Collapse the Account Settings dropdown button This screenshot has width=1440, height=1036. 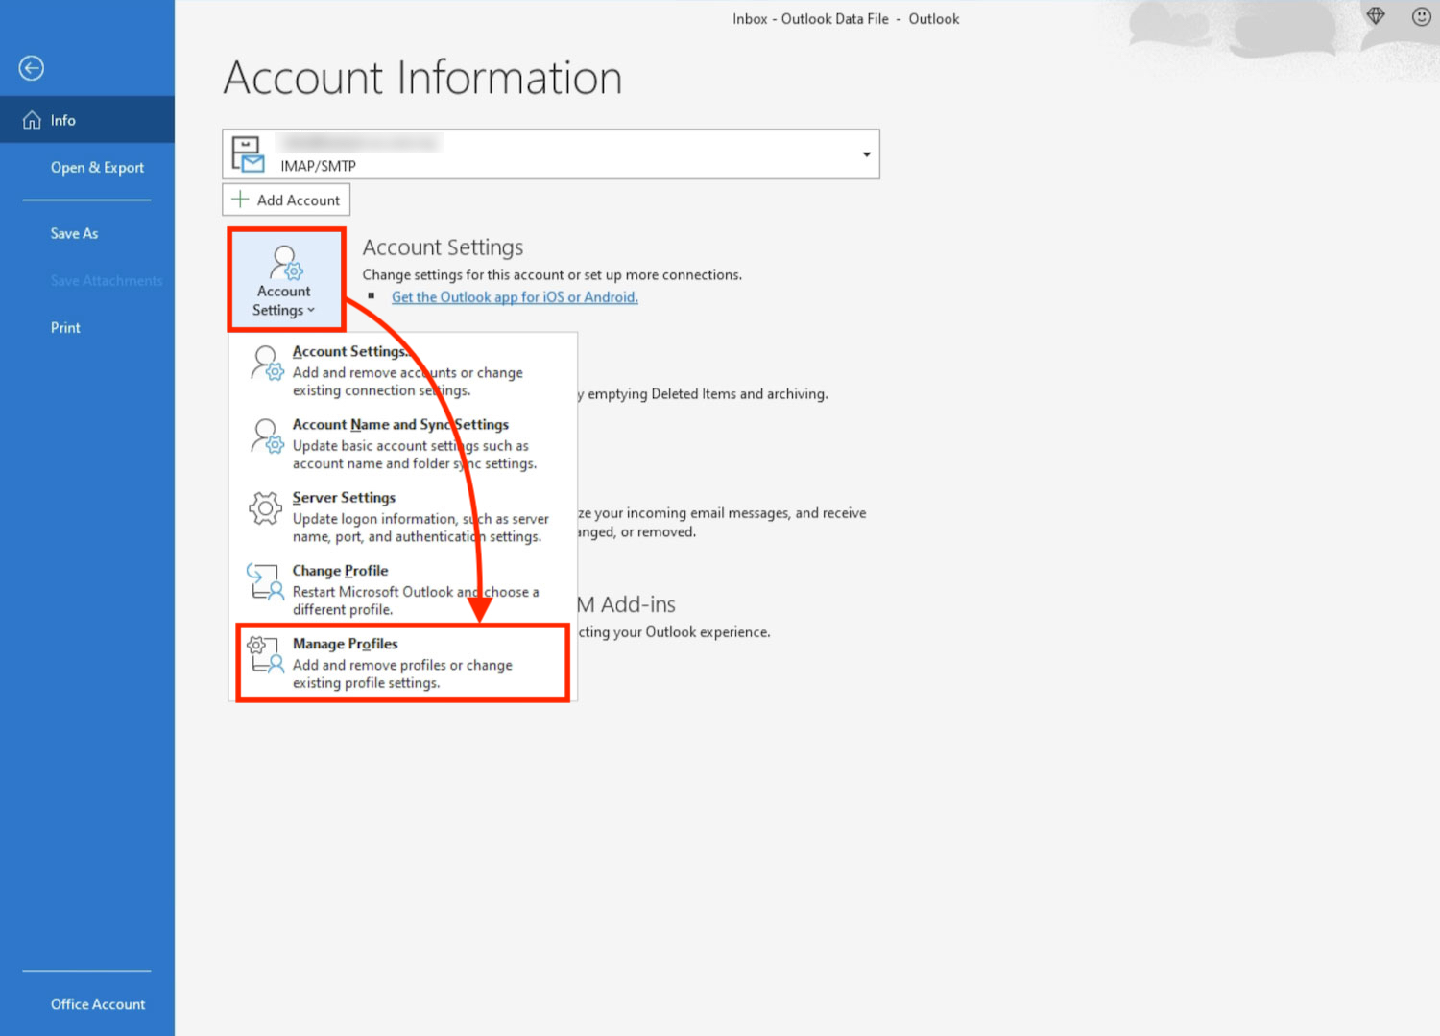285,280
